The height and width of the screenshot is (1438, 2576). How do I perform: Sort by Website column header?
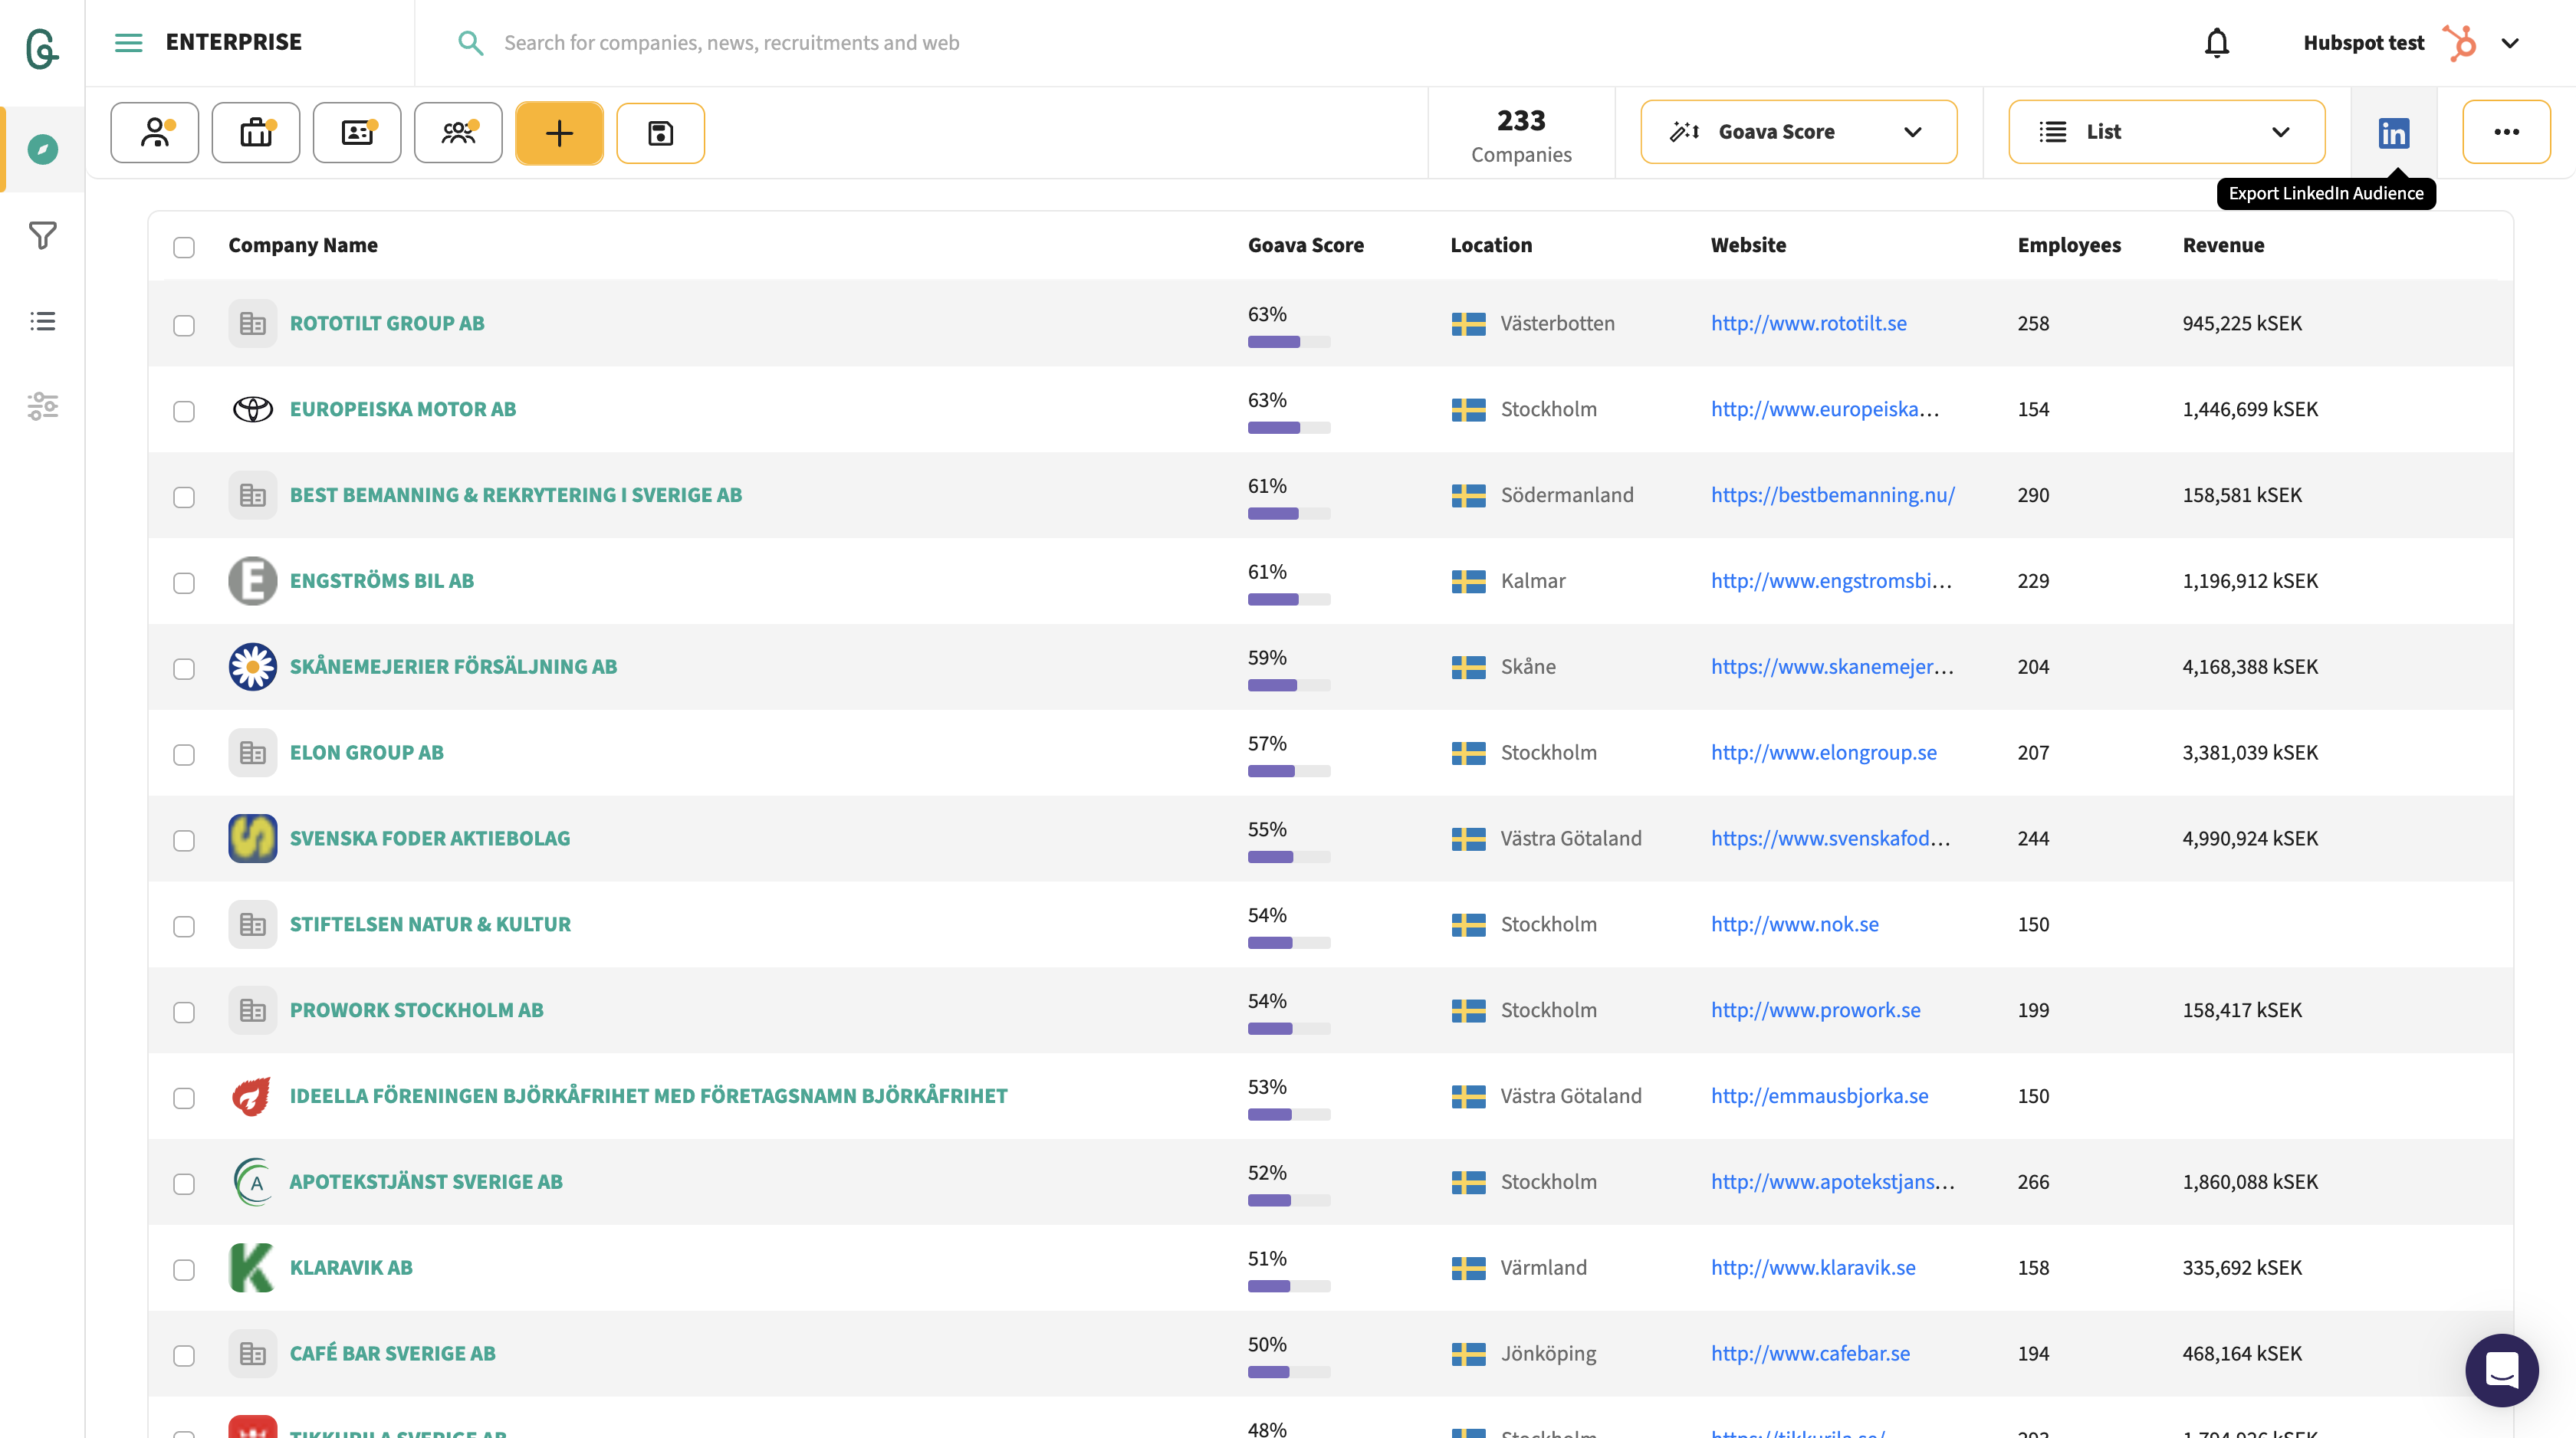(x=1748, y=245)
